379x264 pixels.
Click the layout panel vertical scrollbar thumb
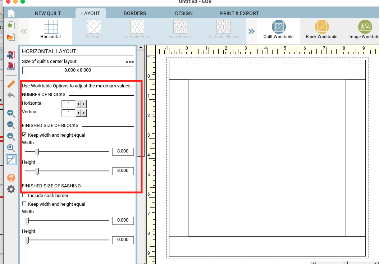coord(141,104)
